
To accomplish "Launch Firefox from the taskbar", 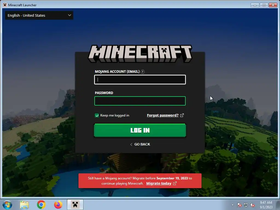I will coord(58,205).
